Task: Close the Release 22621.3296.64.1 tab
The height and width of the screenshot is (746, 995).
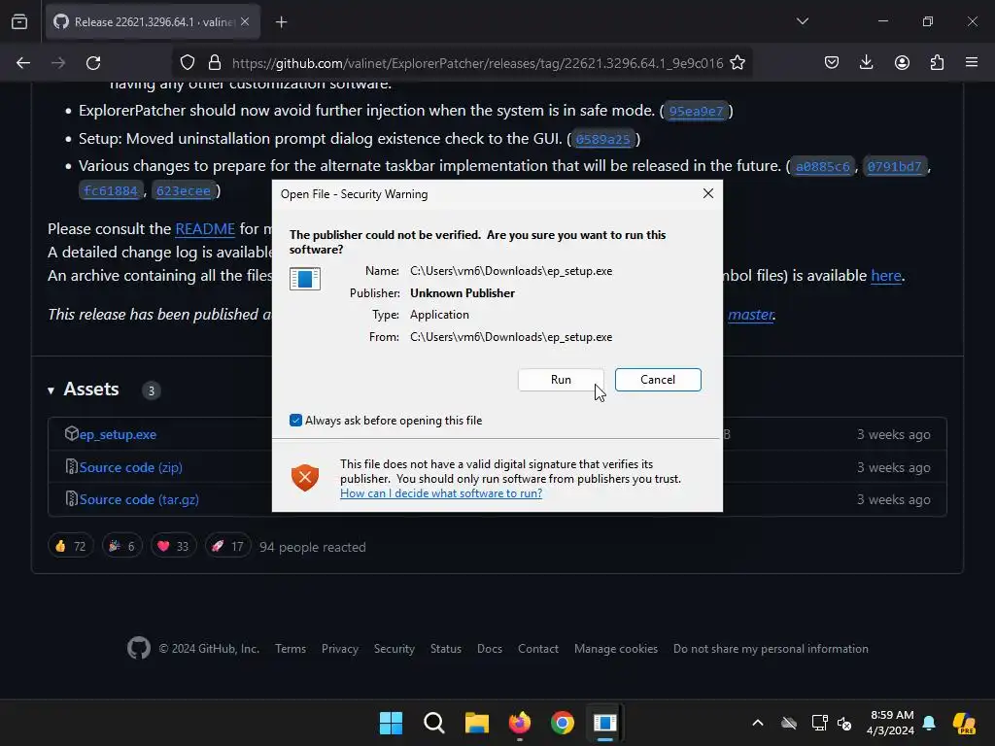Action: (245, 21)
